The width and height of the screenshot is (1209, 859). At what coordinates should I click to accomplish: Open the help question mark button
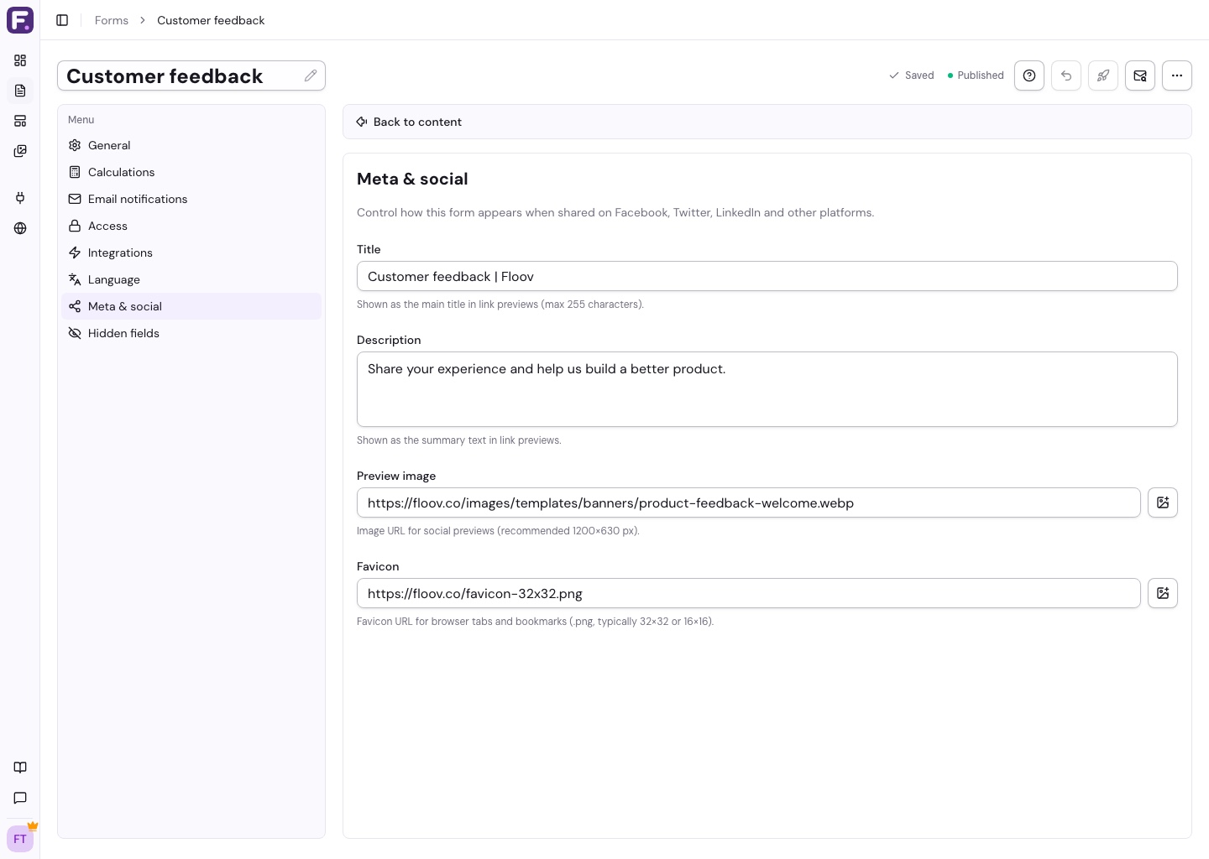[x=1029, y=75]
